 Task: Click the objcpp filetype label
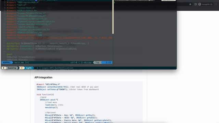point(88,63)
